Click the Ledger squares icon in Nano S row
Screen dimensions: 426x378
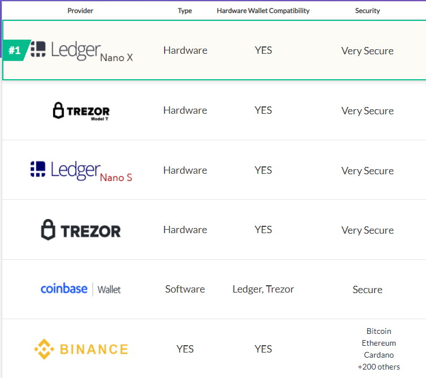38,169
